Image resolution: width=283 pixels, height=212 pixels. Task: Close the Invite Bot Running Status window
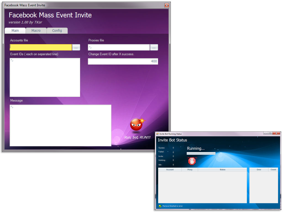coord(276,133)
